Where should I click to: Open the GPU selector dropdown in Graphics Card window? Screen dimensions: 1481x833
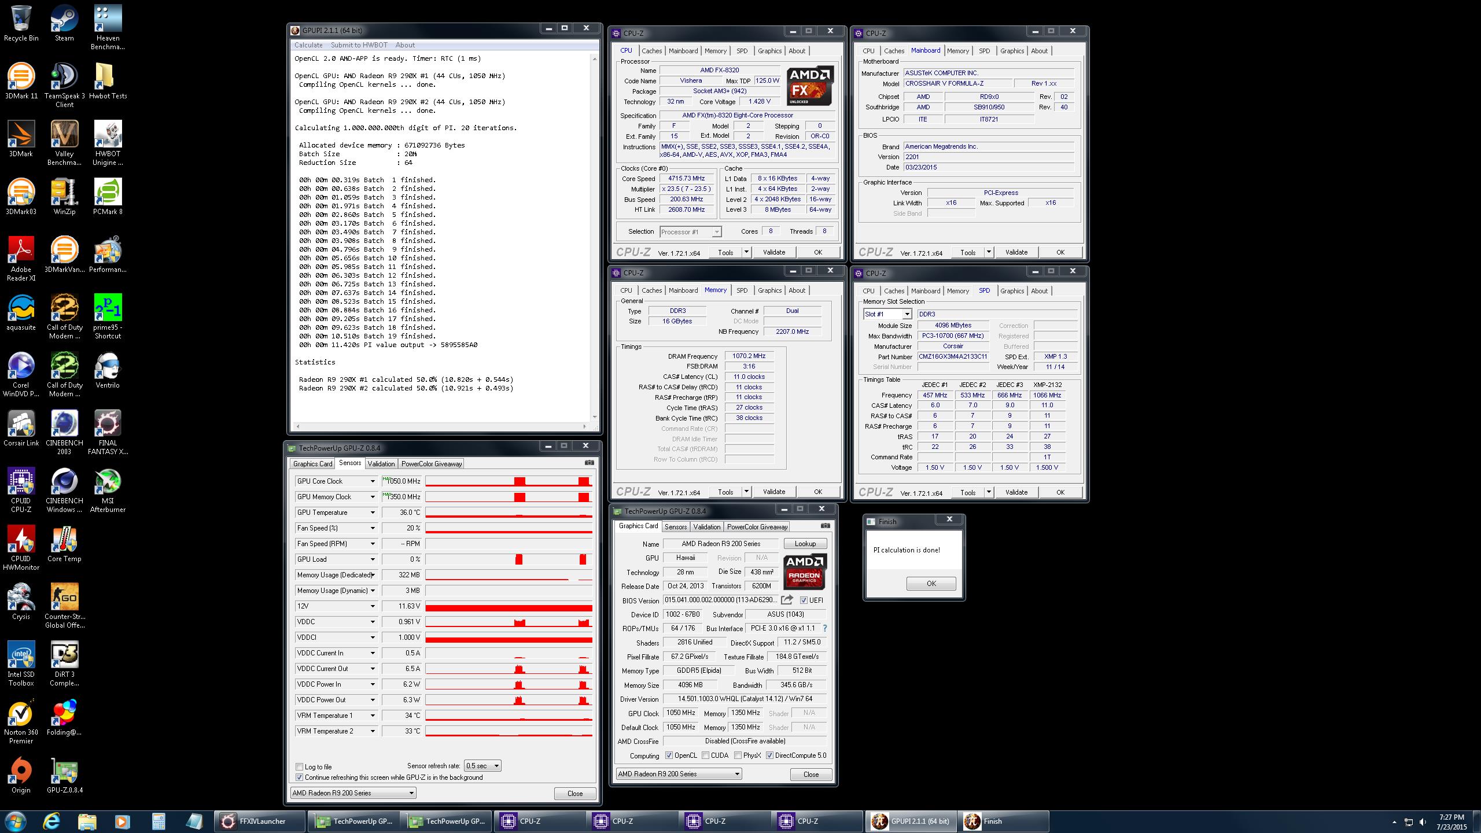679,774
